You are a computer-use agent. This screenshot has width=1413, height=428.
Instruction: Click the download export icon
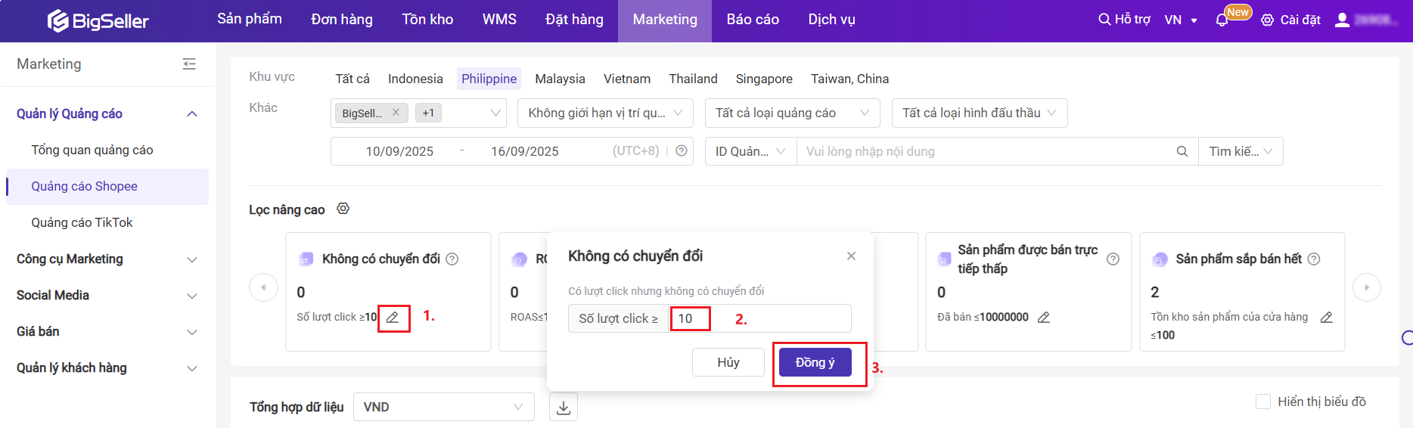(564, 408)
